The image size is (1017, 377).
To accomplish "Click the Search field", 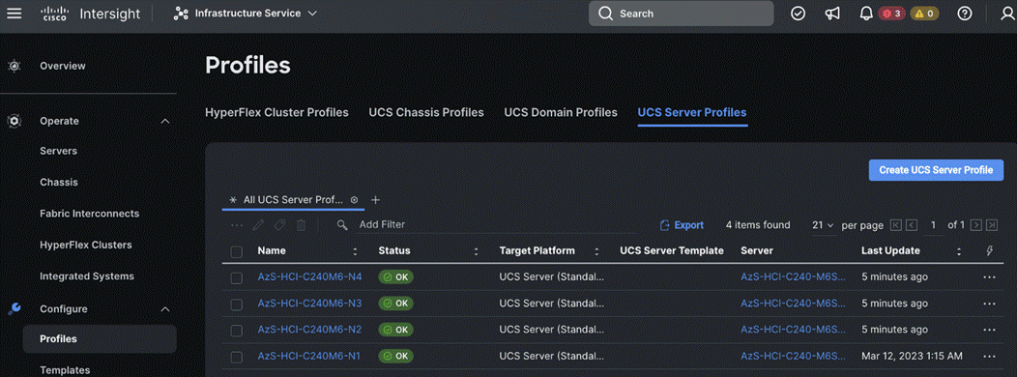I will pos(681,13).
